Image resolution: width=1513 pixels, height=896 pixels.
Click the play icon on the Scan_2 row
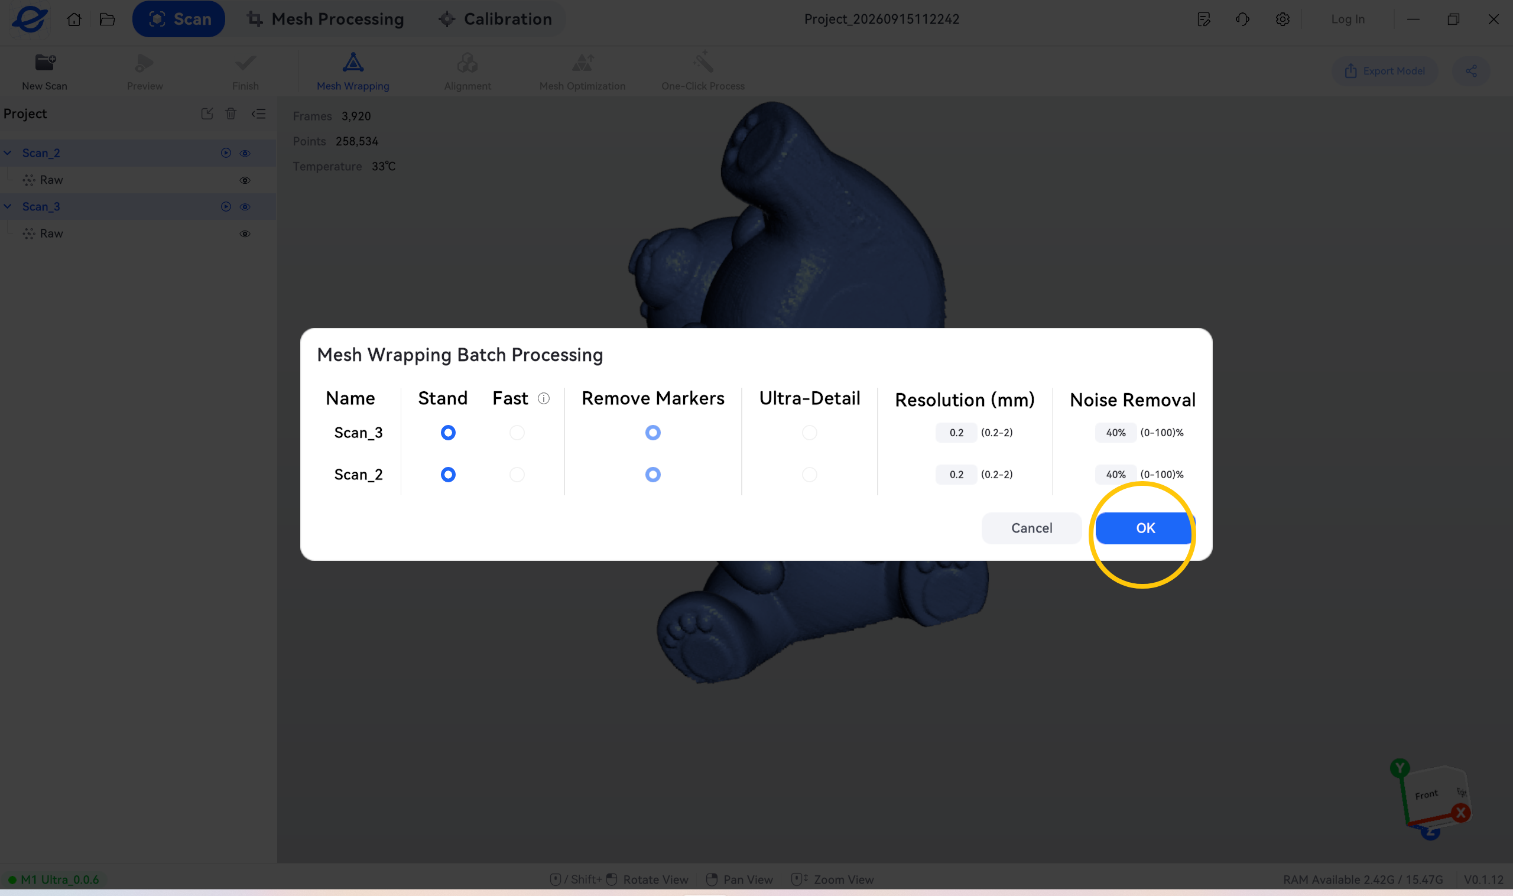click(x=226, y=152)
